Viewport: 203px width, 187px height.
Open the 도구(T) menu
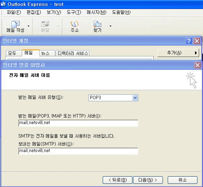74,12
